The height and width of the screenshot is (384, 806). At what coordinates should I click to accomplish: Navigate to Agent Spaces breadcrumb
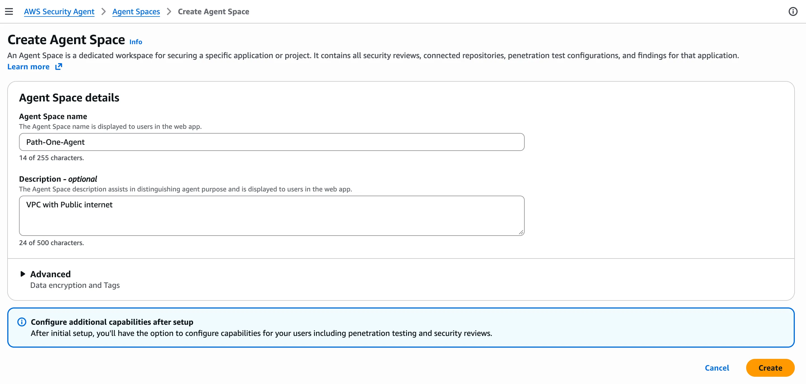(x=136, y=11)
